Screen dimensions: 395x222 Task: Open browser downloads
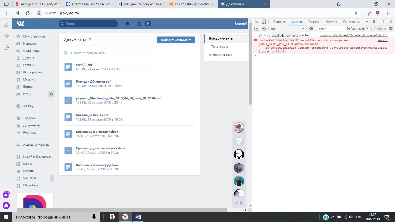coord(388,13)
